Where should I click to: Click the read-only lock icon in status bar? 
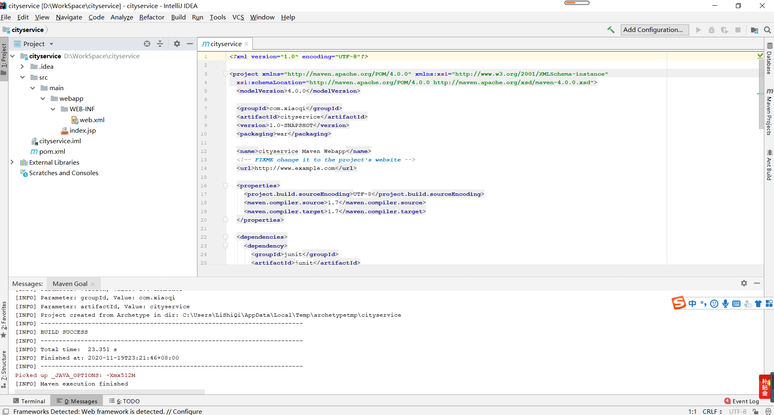[x=755, y=411]
